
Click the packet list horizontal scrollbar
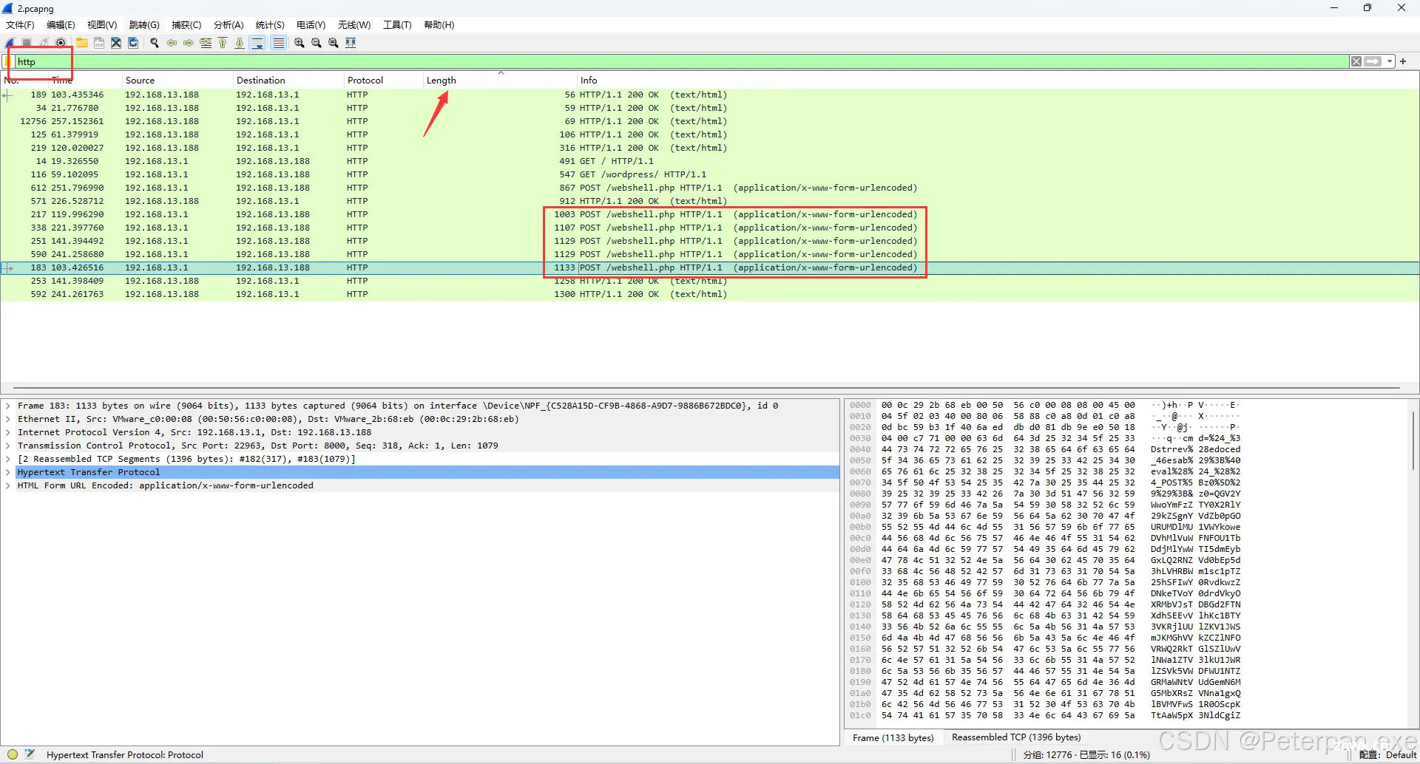pyautogui.click(x=706, y=388)
